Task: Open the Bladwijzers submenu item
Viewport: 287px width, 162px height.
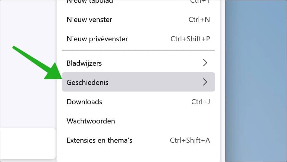Action: tap(84, 63)
